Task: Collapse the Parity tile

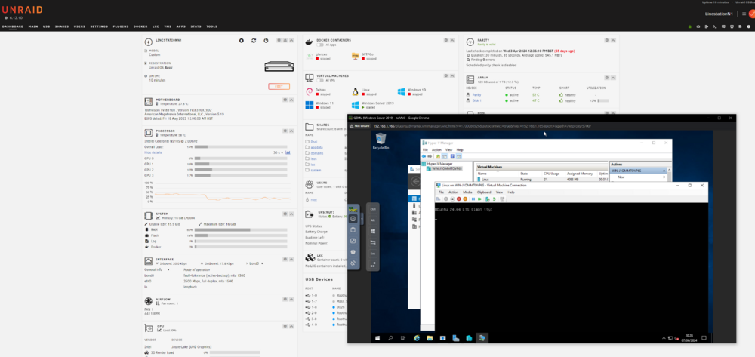Action: tap(613, 41)
